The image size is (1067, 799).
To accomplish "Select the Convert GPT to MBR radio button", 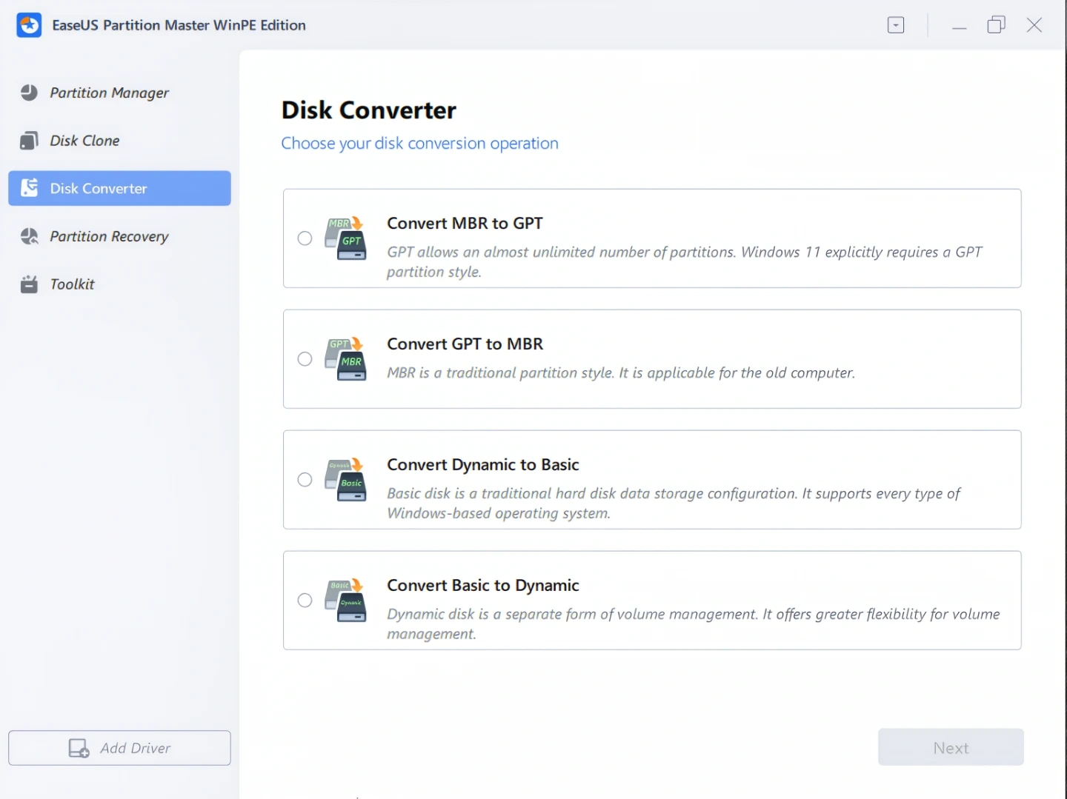I will click(305, 359).
